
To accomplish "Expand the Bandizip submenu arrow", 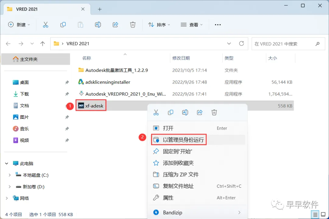I will [239, 213].
